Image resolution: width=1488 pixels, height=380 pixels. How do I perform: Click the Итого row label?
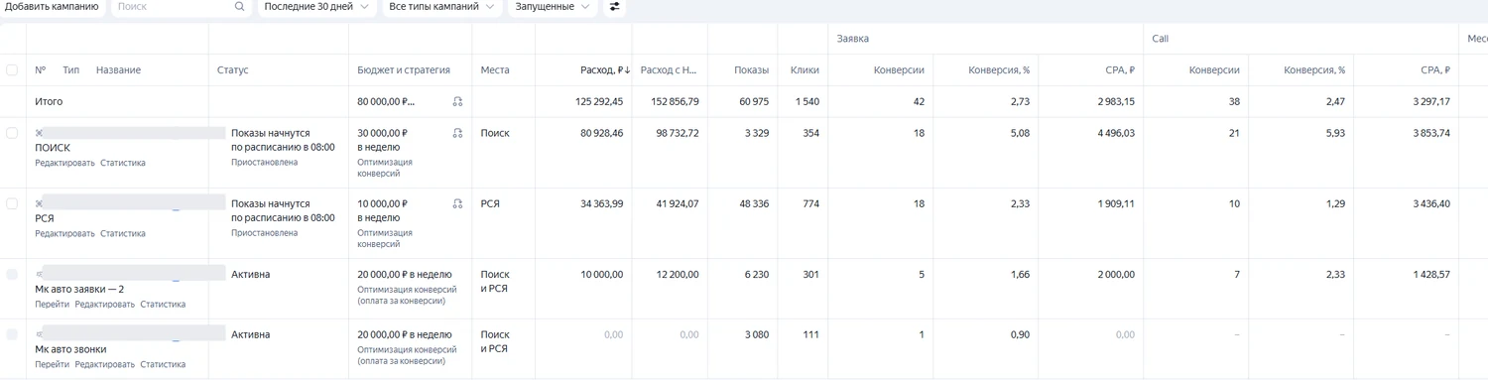[x=49, y=101]
